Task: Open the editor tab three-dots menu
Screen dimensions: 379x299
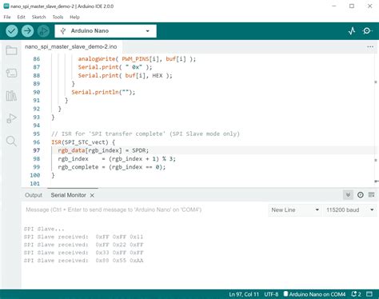Action: 370,46
